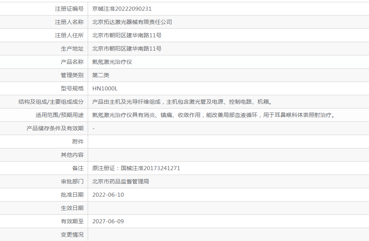Click the 其他内容 label
369x241 pixels.
tap(72, 155)
